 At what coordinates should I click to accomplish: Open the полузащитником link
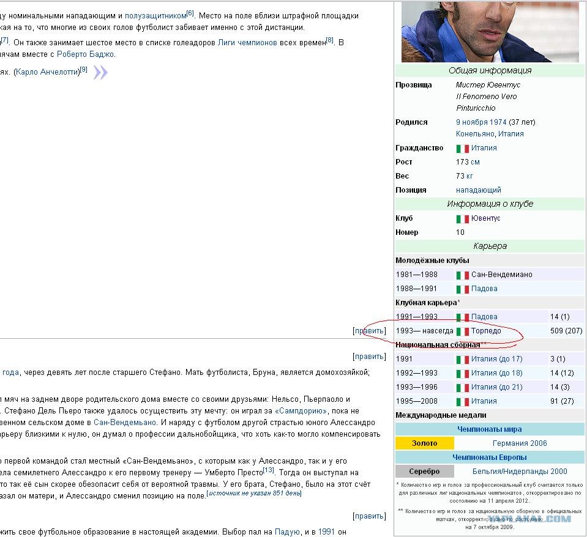pos(155,16)
